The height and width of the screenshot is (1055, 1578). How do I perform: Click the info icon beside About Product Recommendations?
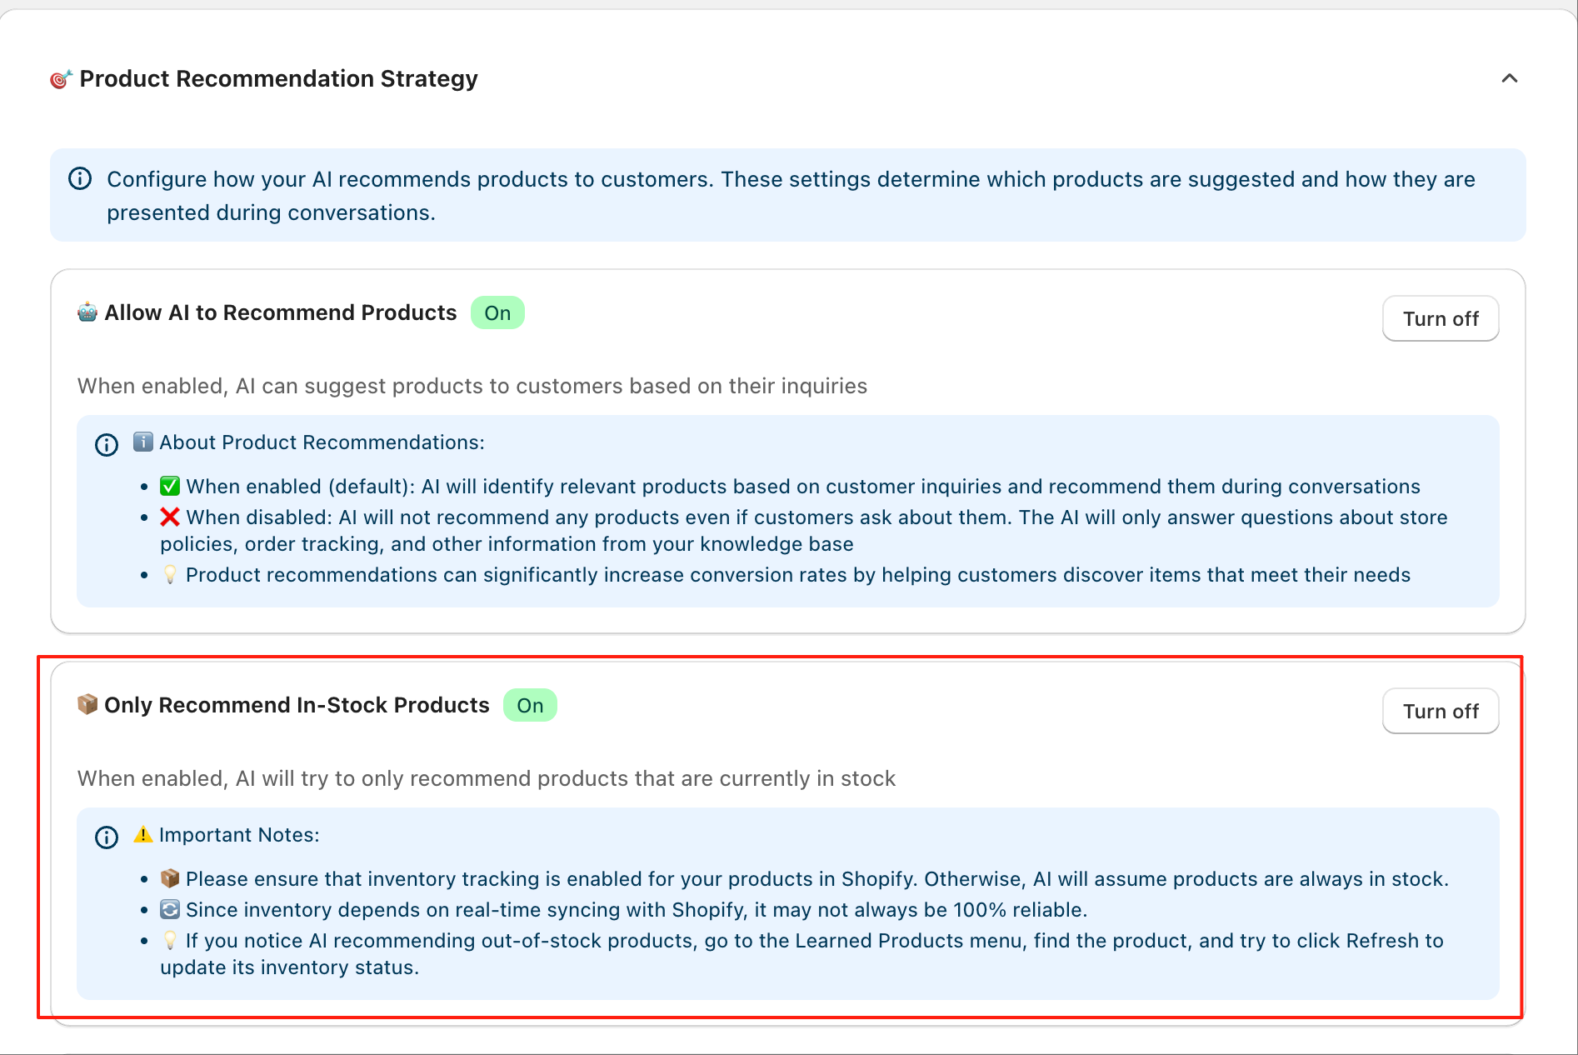107,445
